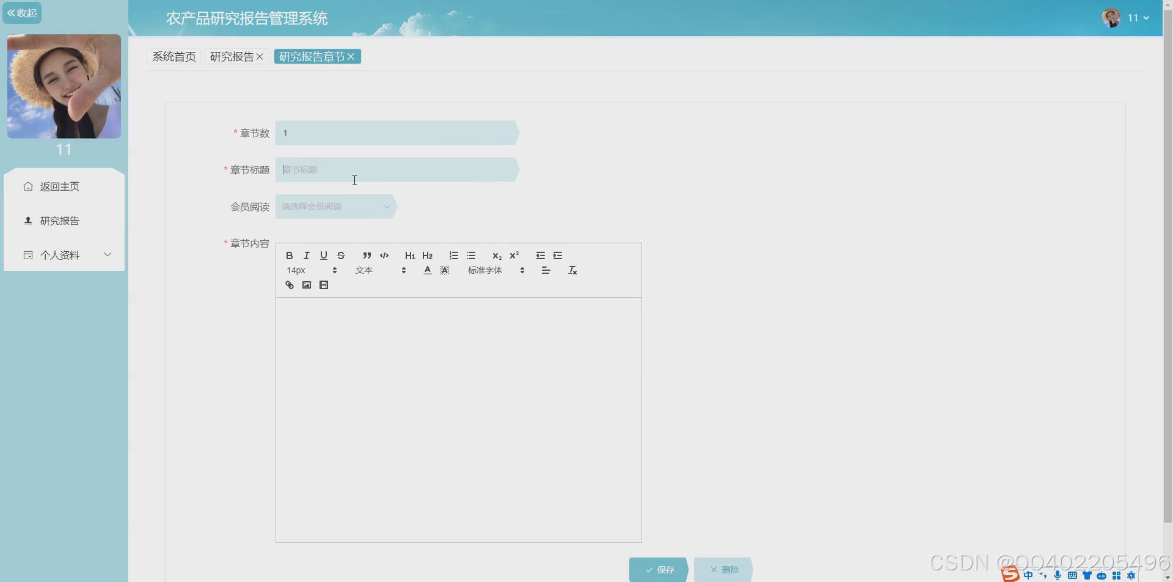Close the 研究报告 tab
Viewport: 1173px width, 582px height.
[x=260, y=57]
